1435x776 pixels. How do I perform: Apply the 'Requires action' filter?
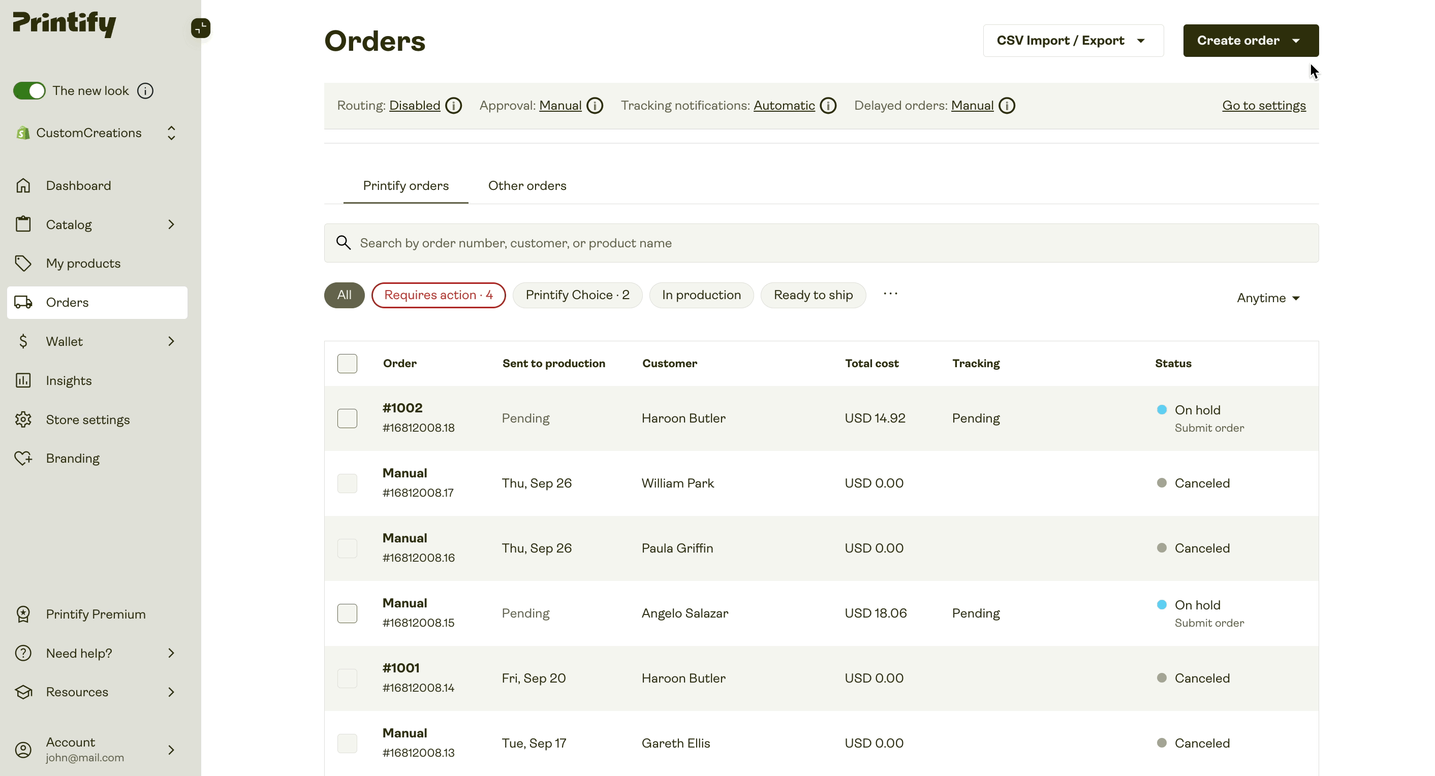439,295
